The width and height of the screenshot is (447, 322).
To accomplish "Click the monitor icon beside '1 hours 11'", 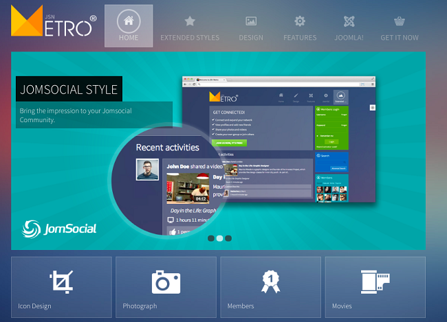I will (171, 220).
